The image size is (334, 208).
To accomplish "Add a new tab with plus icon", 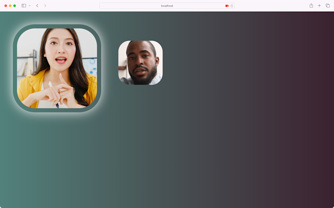I will coord(319,5).
